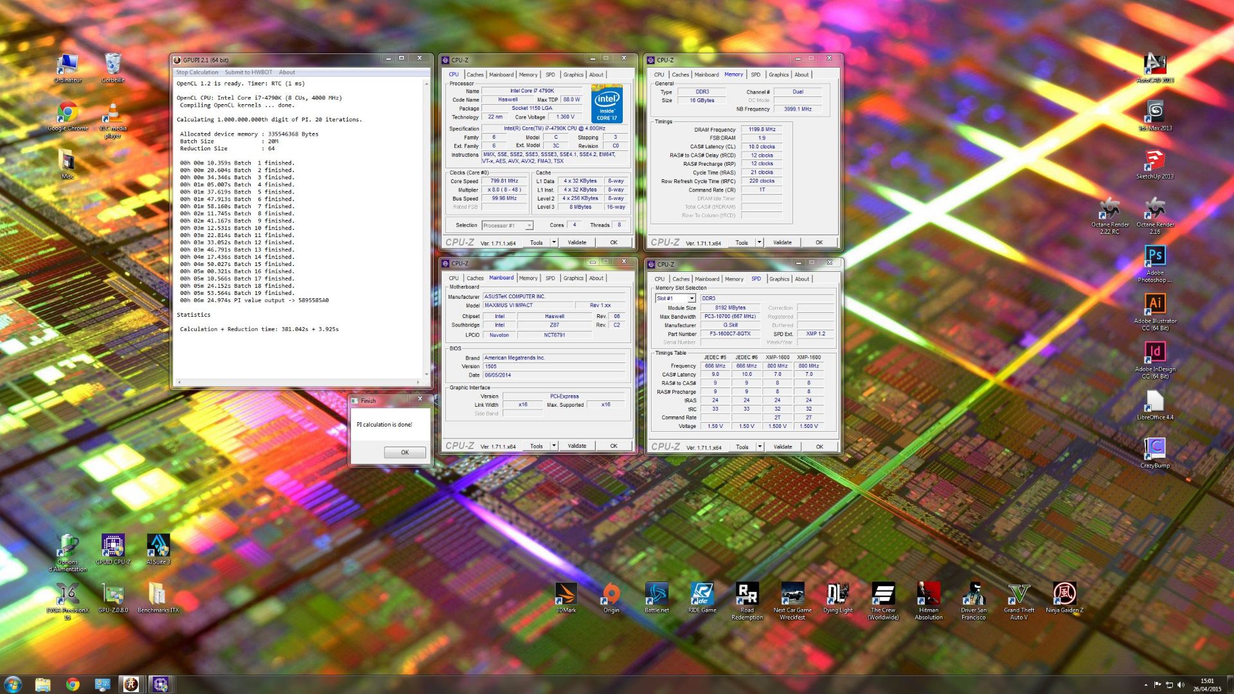Image resolution: width=1234 pixels, height=694 pixels.
Task: Click OK in the Mainboard CPU-Z window
Action: pyautogui.click(x=614, y=446)
